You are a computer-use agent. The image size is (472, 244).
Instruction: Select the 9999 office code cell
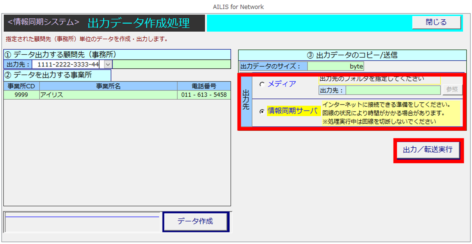22,95
